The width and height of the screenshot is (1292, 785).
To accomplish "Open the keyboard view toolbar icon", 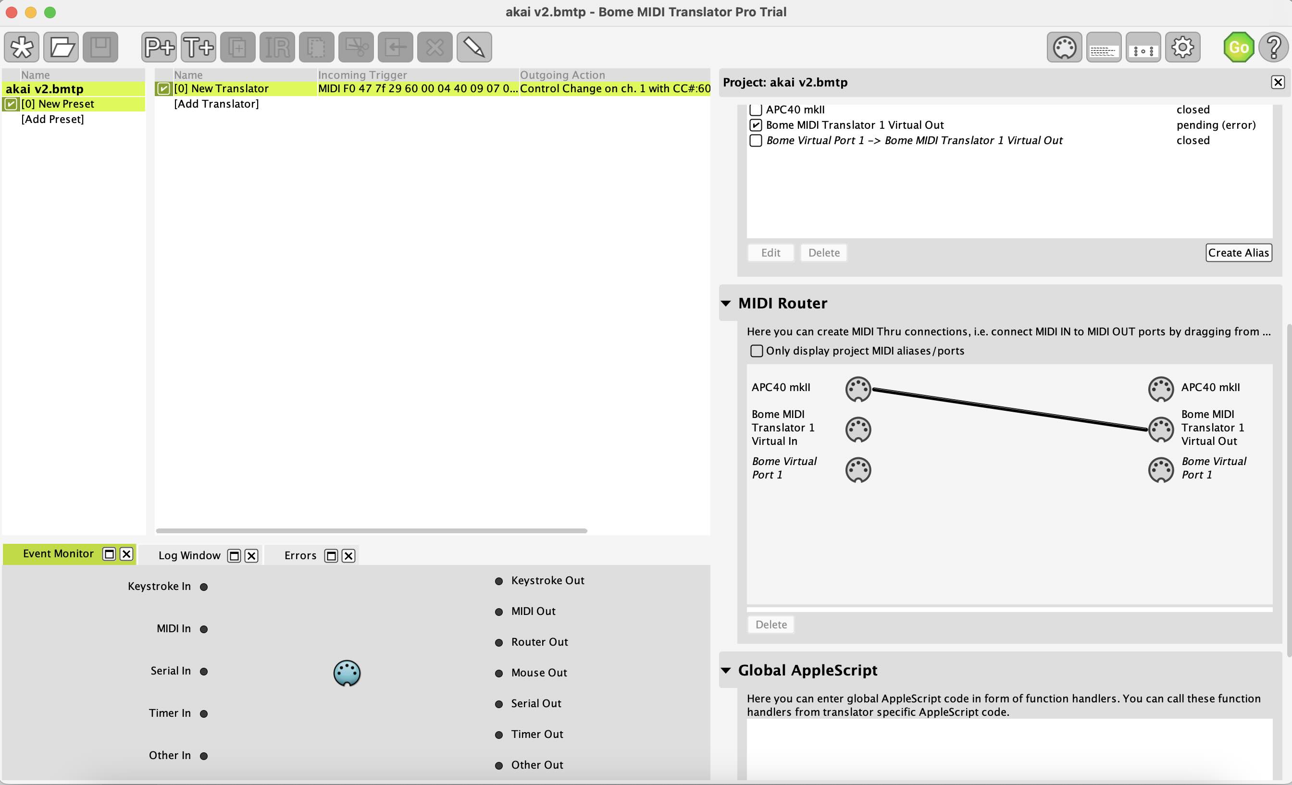I will (x=1104, y=47).
